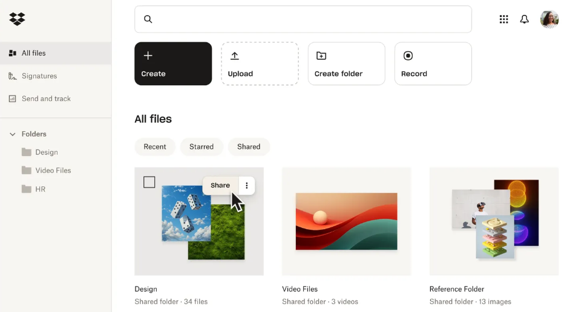Select the Design folder checkbox
The image size is (564, 312).
click(149, 182)
